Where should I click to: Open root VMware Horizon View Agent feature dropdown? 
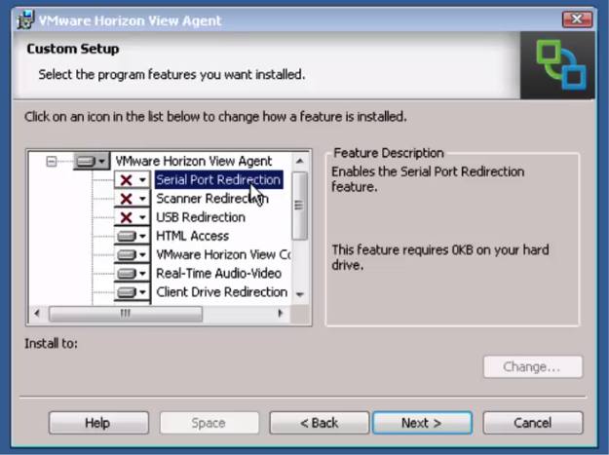92,161
